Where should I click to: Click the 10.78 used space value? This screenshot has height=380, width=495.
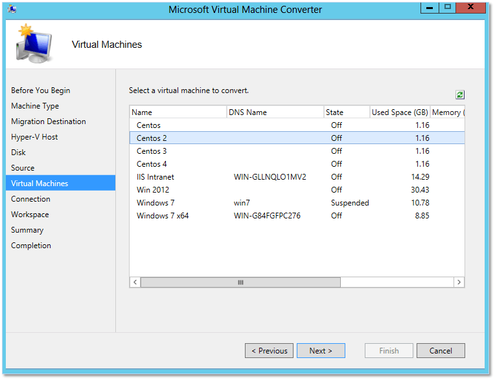click(420, 203)
